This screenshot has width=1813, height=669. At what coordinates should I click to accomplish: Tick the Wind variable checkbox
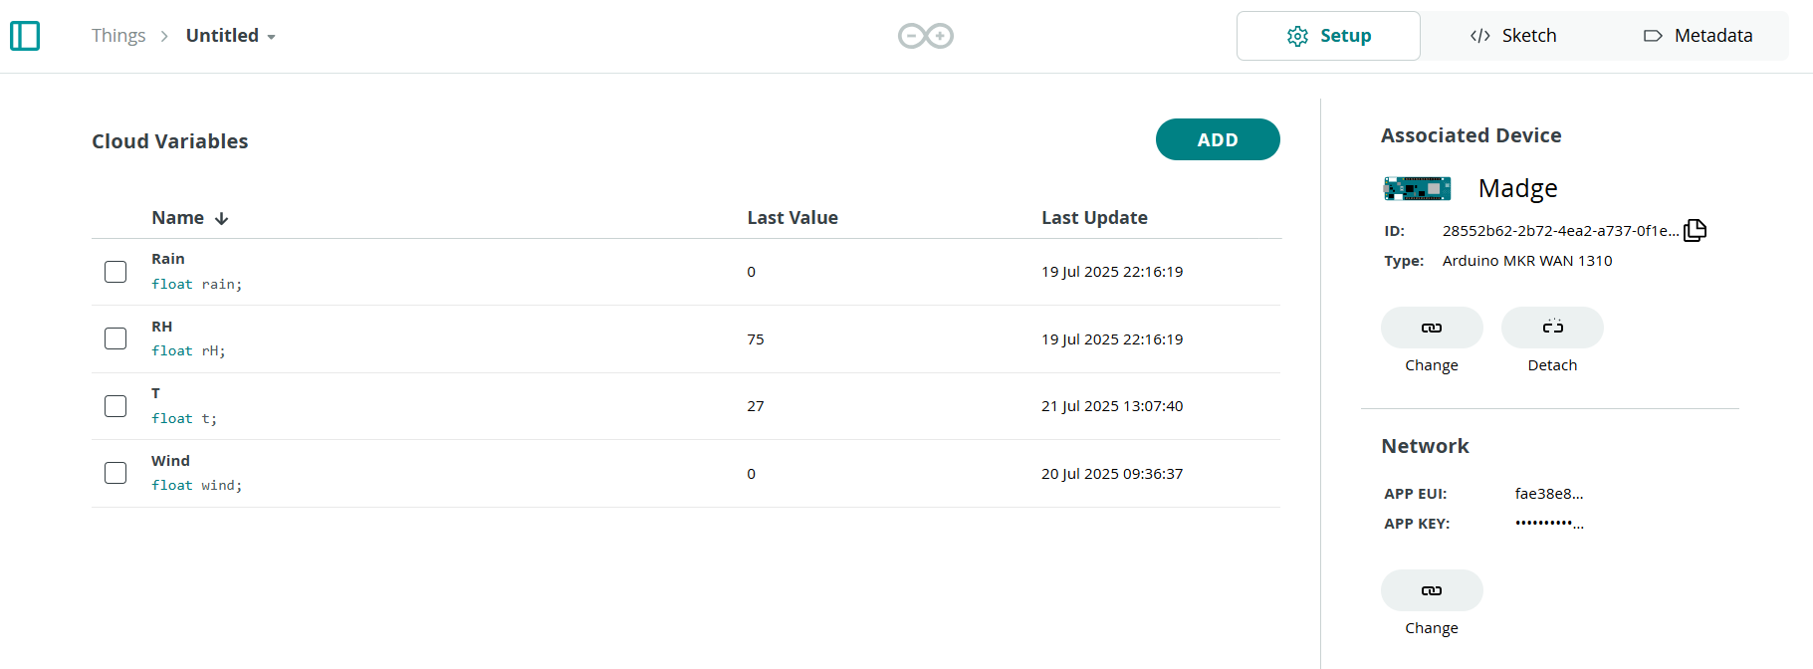point(115,473)
